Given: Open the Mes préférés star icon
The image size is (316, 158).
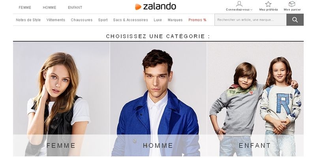Looking at the screenshot, I should click(268, 4).
